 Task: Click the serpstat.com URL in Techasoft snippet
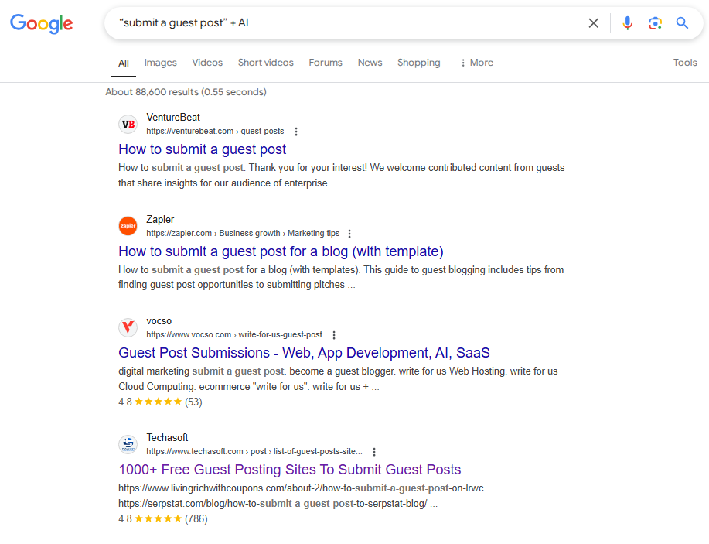pyautogui.click(x=273, y=504)
